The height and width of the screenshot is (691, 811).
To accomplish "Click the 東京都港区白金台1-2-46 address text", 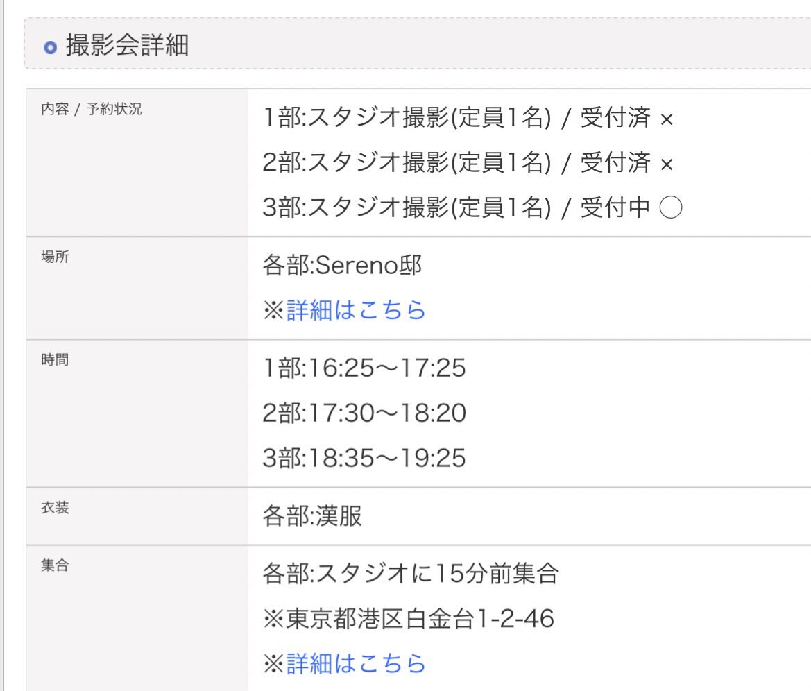I will tap(420, 619).
